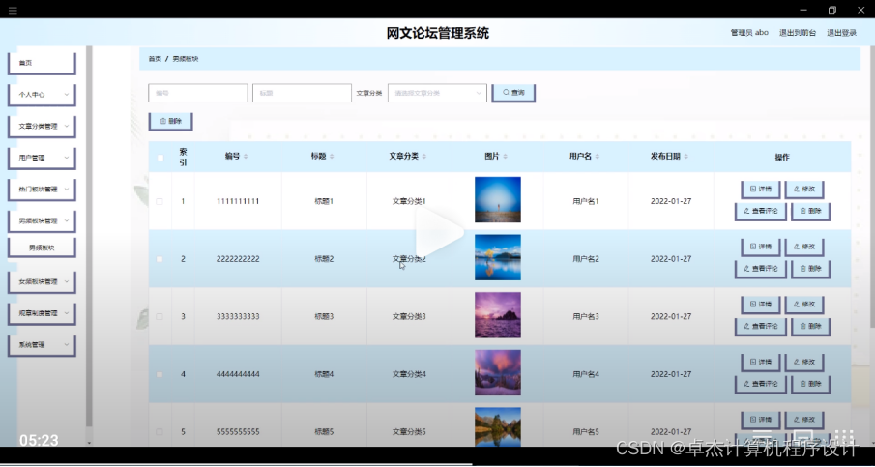
Task: Click the large play button overlay
Action: tap(439, 233)
